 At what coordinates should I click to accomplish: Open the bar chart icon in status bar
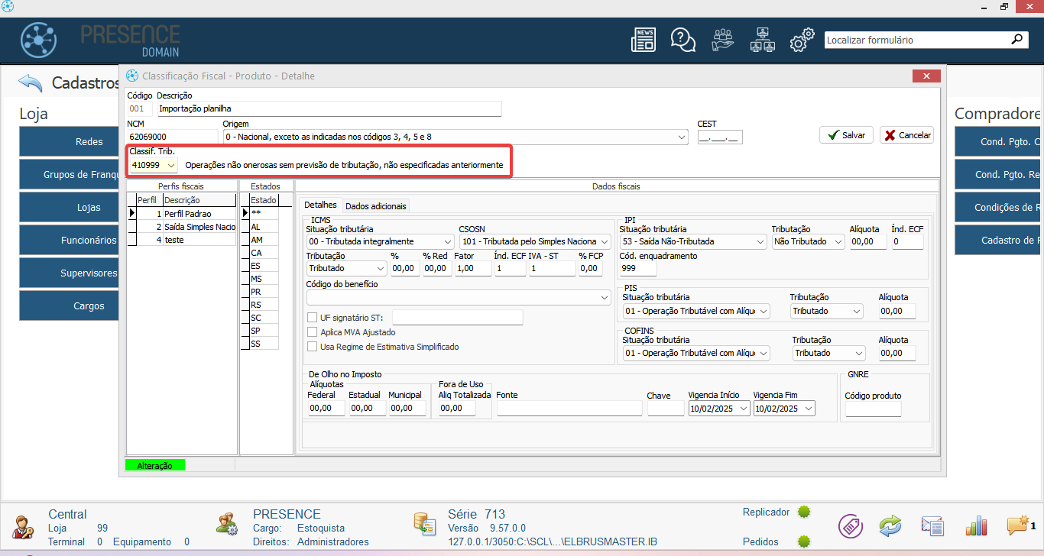point(976,525)
